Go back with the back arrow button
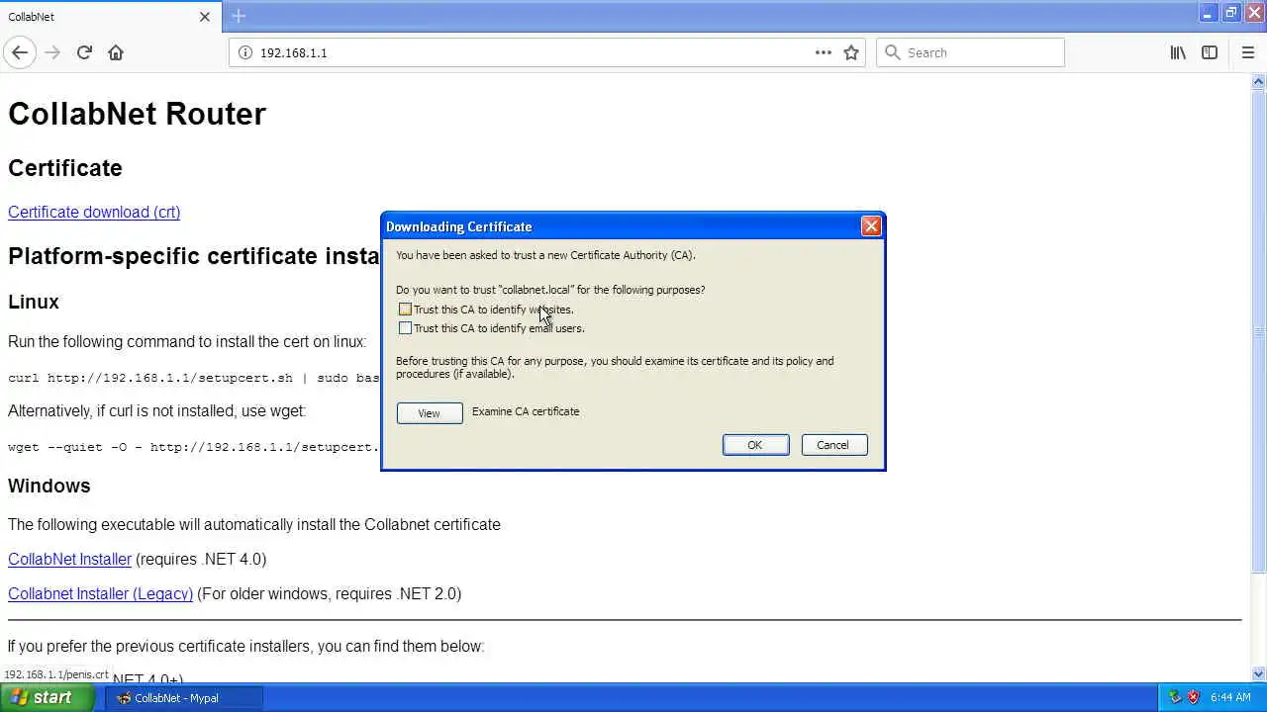Viewport: 1267px width, 712px height. click(x=20, y=52)
